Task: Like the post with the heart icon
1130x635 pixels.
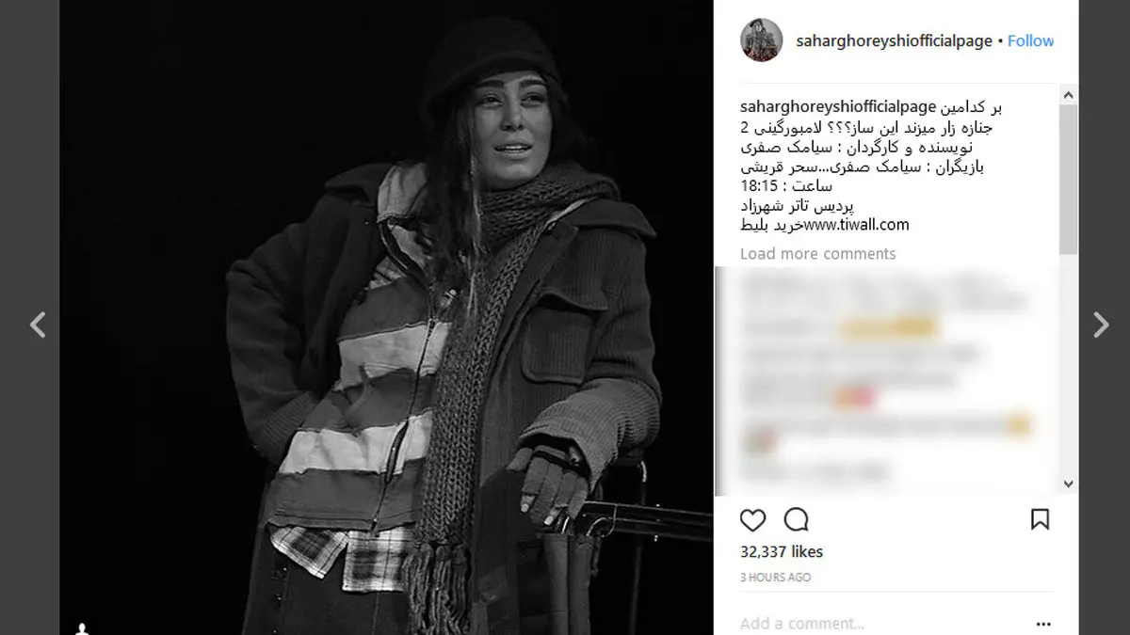Action: [x=752, y=520]
